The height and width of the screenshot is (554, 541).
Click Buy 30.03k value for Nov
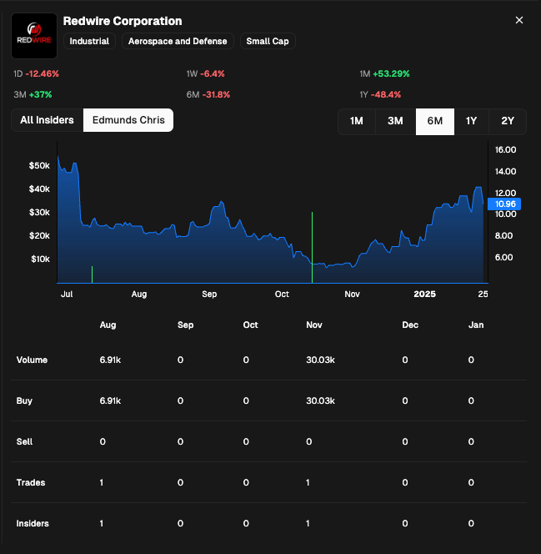pyautogui.click(x=320, y=400)
